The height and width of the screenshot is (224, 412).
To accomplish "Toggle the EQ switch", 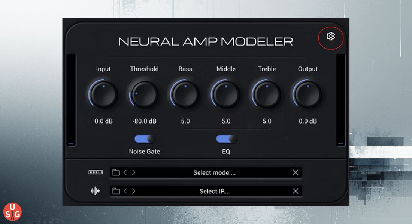I will tap(226, 139).
